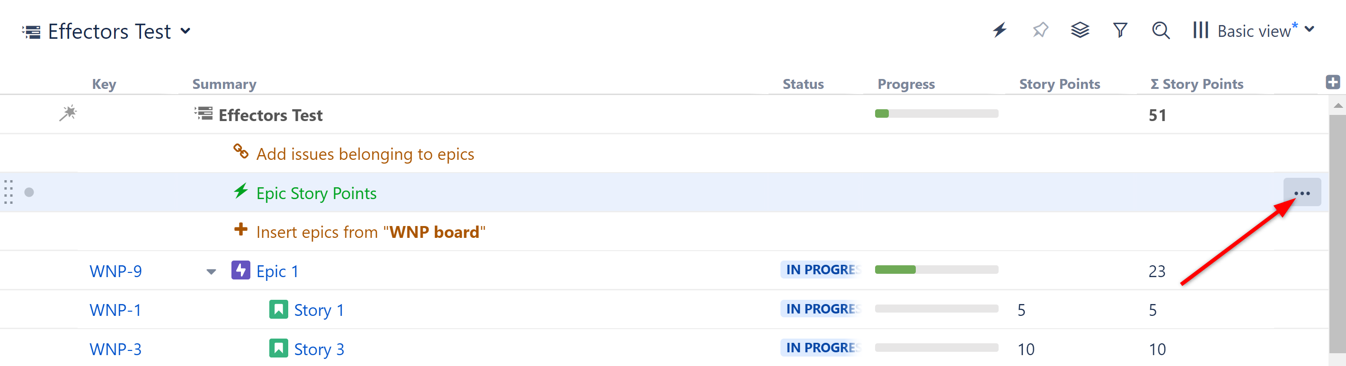Image resolution: width=1346 pixels, height=366 pixels.
Task: Click the Effectors Test progress bar
Action: (936, 114)
